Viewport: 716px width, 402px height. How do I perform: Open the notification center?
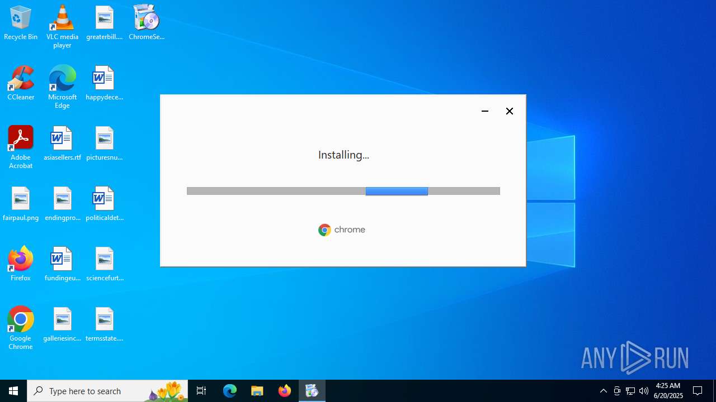(698, 391)
